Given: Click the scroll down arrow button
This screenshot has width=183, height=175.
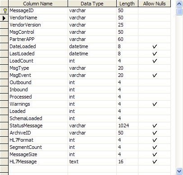Looking at the screenshot, I should click(179, 171).
